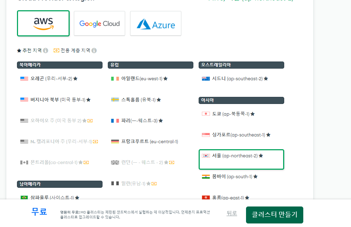Click the Italian flag beside 밀란
This screenshot has width=351, height=227.
click(x=115, y=184)
